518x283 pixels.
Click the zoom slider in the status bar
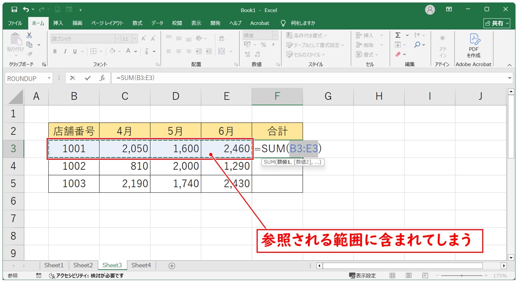coord(461,276)
